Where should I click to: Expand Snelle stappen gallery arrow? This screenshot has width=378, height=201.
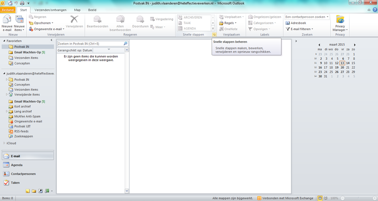(x=213, y=29)
